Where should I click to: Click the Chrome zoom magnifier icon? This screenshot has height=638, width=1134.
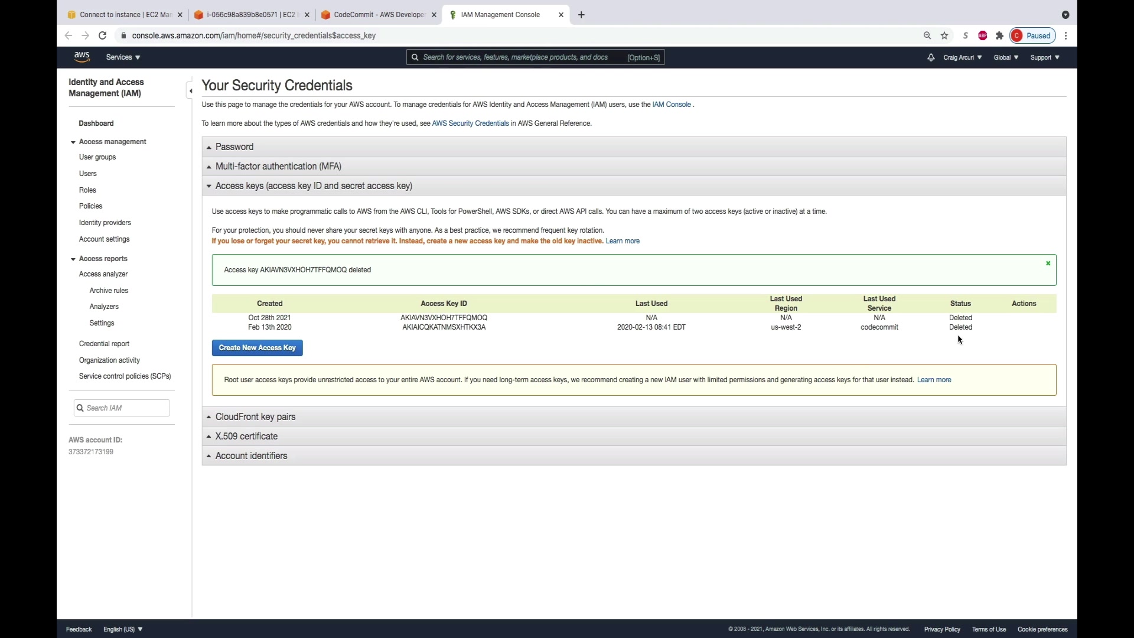[927, 35]
